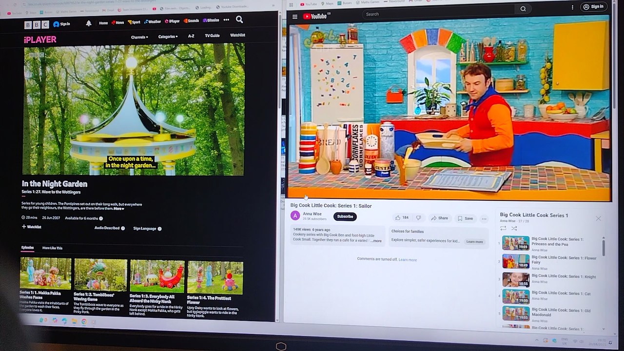This screenshot has width=624, height=351.
Task: Play In the Night Garden episode preview
Action: [134, 110]
